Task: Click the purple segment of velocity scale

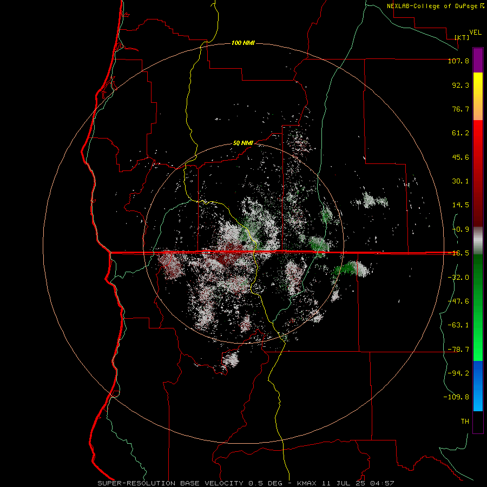Action: 478,60
